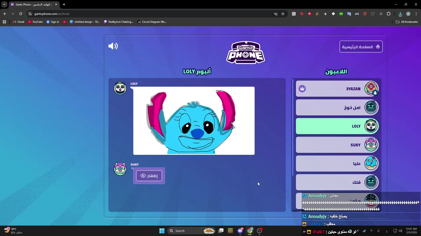This screenshot has width=421, height=236.
Task: Click عليا's blue avatar in the players list
Action: [371, 163]
